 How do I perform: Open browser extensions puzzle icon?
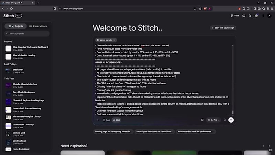pyautogui.click(x=244, y=9)
